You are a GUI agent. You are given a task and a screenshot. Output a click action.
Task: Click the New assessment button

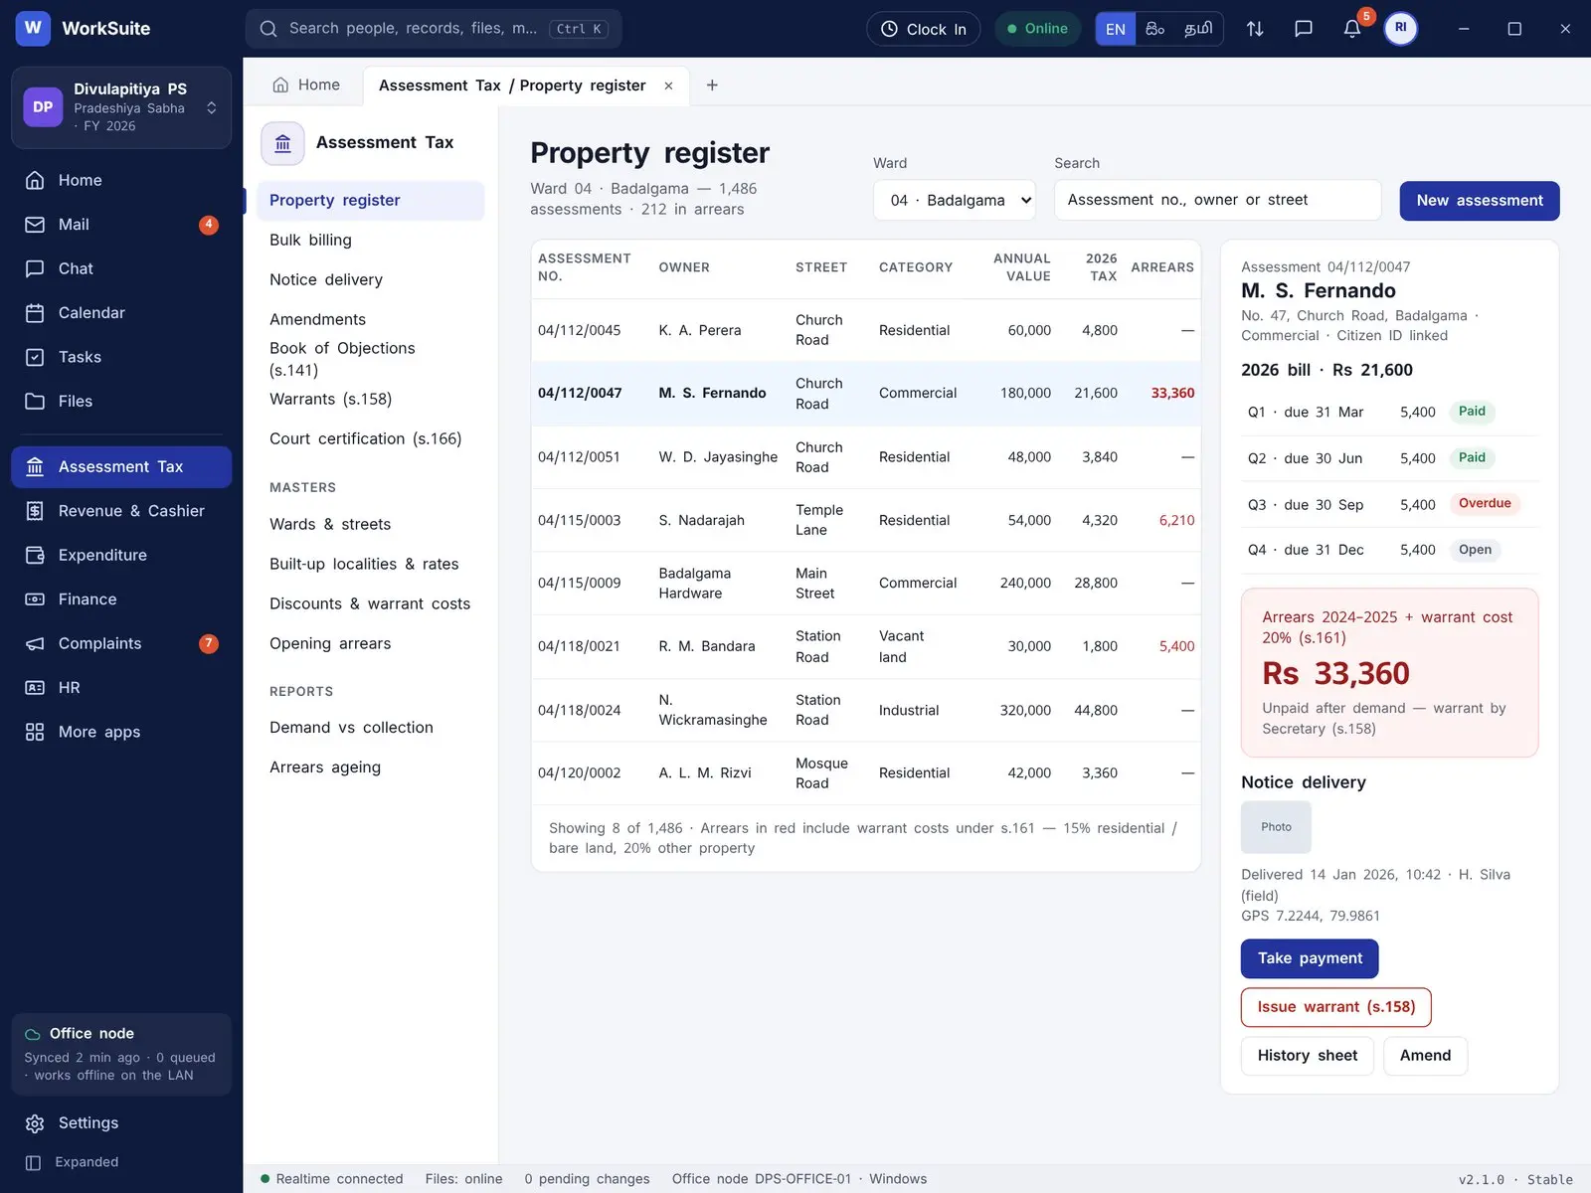click(x=1480, y=201)
